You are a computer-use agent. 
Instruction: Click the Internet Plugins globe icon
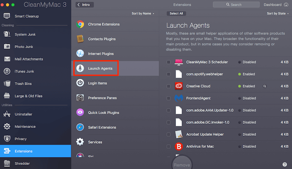click(80, 54)
